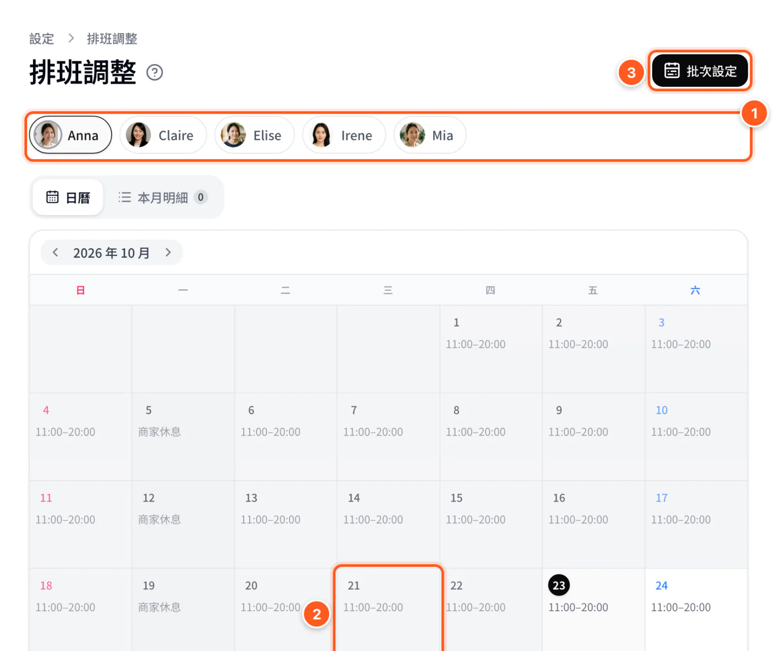The width and height of the screenshot is (777, 651).
Task: Select staff member Claire
Action: point(163,135)
